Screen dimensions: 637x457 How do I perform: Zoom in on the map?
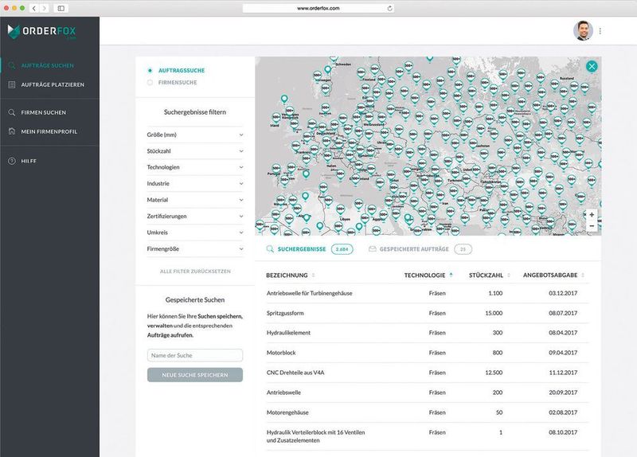[592, 215]
